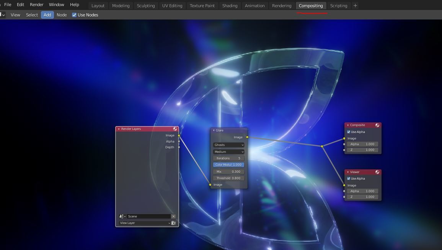The height and width of the screenshot is (250, 442).
Task: Switch to the Shading workspace tab
Action: tap(230, 6)
